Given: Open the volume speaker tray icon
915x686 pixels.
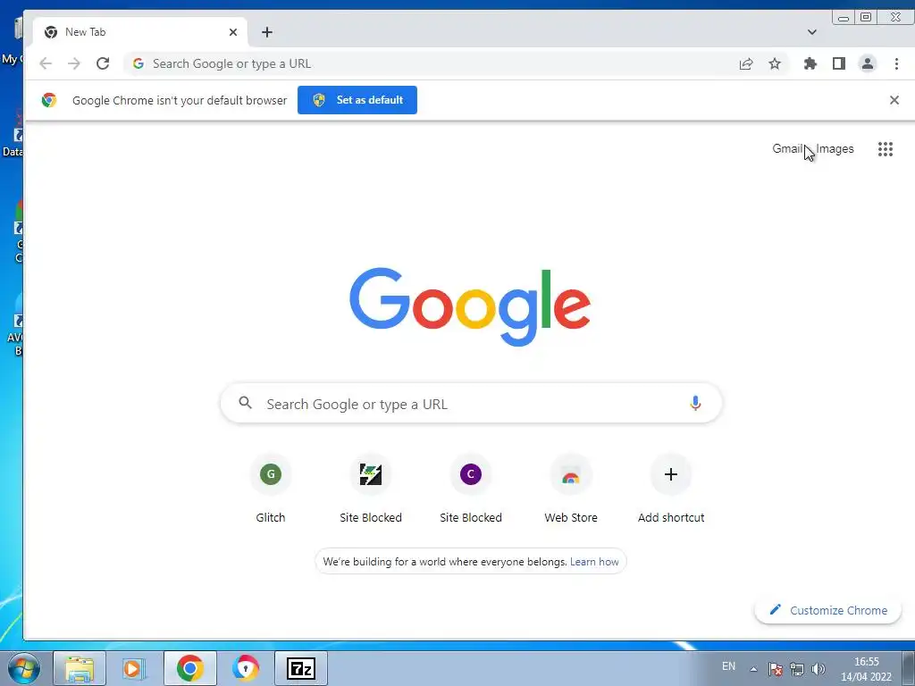Looking at the screenshot, I should [818, 669].
